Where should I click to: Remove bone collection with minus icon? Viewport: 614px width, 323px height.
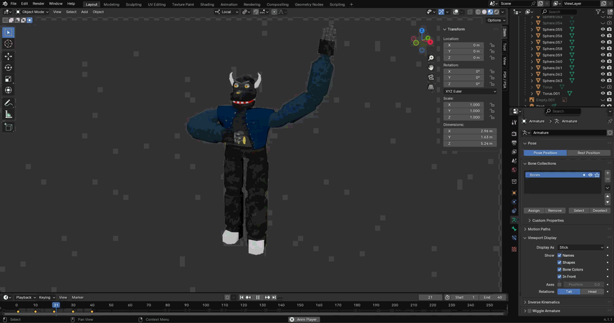pos(607,179)
